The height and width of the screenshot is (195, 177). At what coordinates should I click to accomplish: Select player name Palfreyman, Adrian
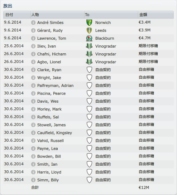[x=55, y=86]
